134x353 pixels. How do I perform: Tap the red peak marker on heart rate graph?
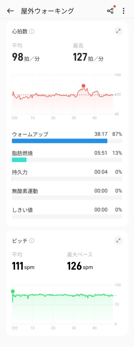(83, 86)
